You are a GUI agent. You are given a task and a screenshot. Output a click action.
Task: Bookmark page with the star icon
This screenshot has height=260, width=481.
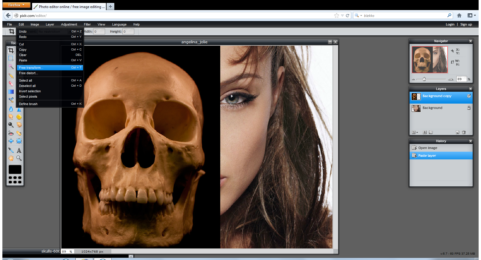coord(337,15)
